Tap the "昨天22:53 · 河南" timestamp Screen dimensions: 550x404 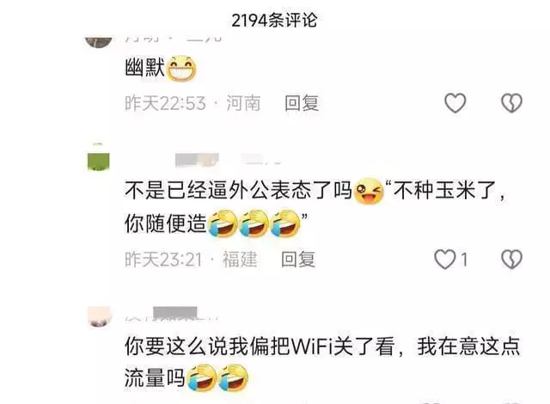point(192,103)
